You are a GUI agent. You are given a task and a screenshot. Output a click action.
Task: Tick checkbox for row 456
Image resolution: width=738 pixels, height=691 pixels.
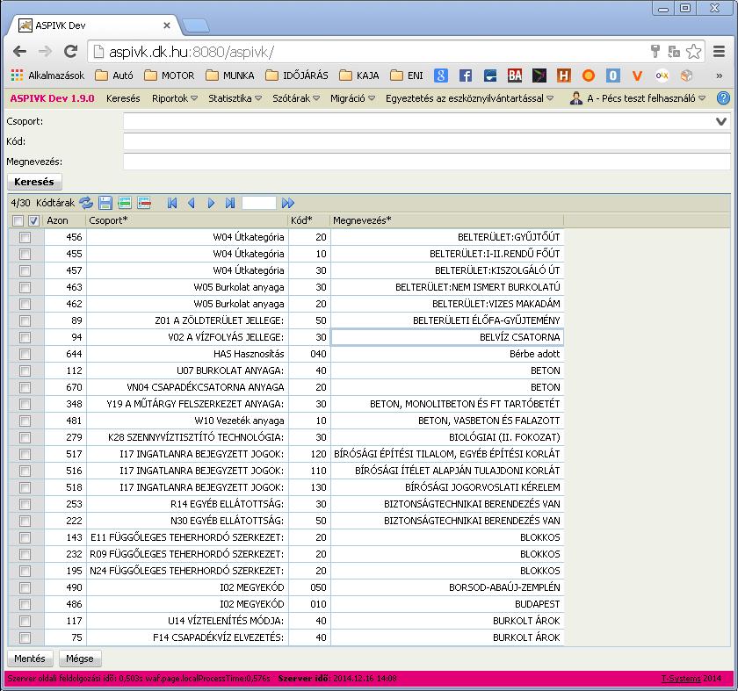pos(25,237)
